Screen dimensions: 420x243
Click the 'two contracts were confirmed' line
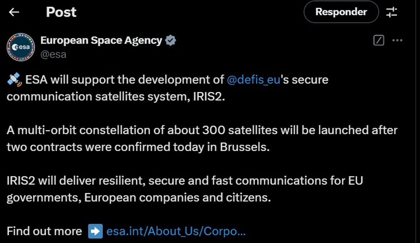138,147
